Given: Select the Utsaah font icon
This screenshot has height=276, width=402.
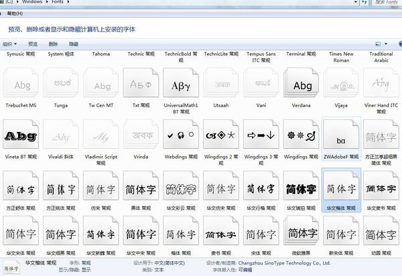Looking at the screenshot, I should pyautogui.click(x=221, y=82).
